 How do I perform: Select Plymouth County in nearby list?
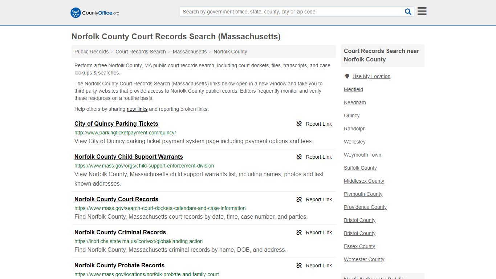coord(363,194)
